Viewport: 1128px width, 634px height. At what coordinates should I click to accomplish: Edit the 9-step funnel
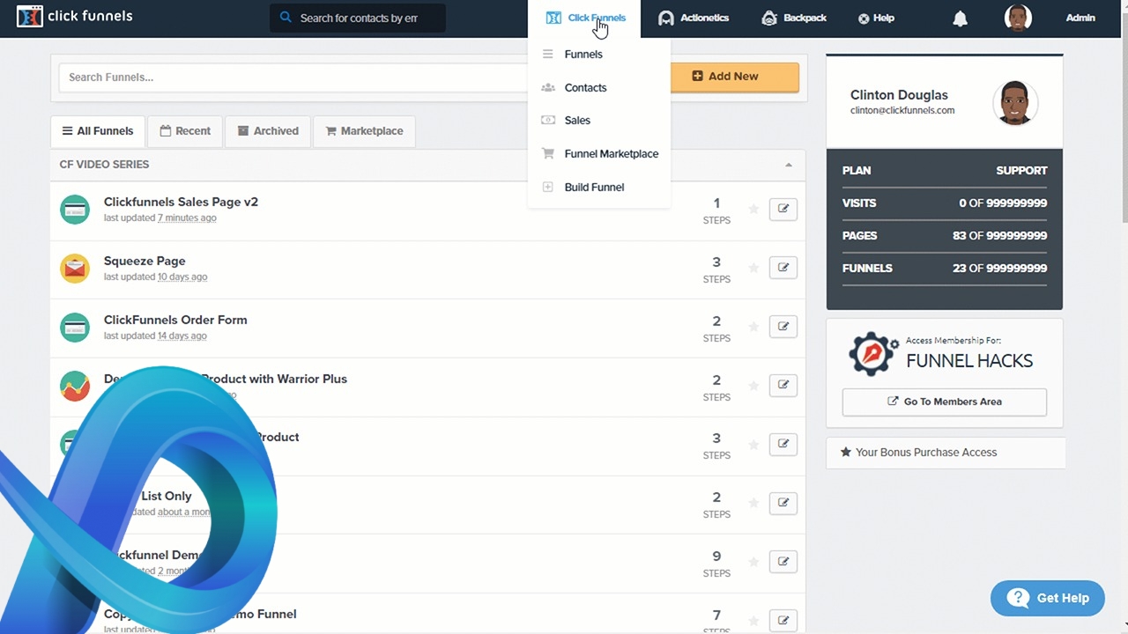tap(783, 562)
